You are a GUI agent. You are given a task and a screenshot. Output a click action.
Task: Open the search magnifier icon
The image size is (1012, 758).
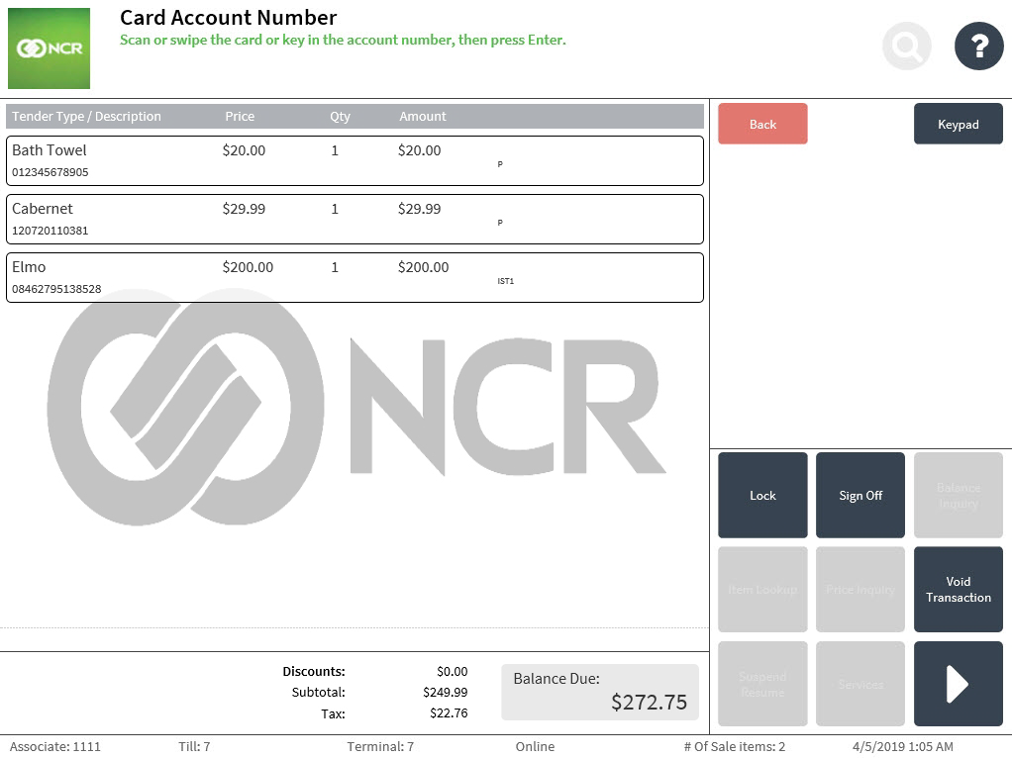[x=907, y=47]
